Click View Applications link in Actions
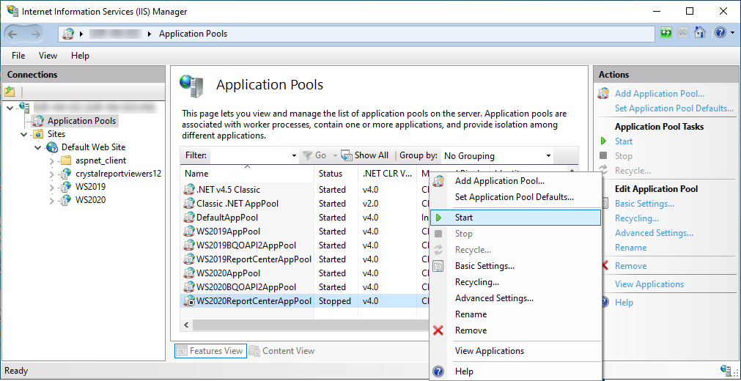This screenshot has height=381, width=741. (649, 284)
